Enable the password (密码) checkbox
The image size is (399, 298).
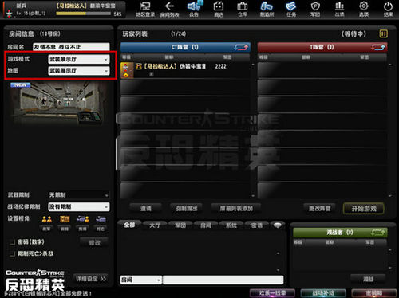click(x=12, y=242)
